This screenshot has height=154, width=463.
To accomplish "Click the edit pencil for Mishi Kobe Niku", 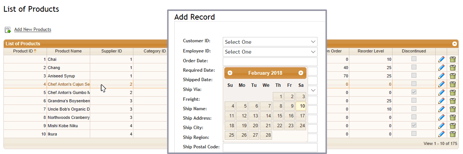I will pyautogui.click(x=441, y=126).
